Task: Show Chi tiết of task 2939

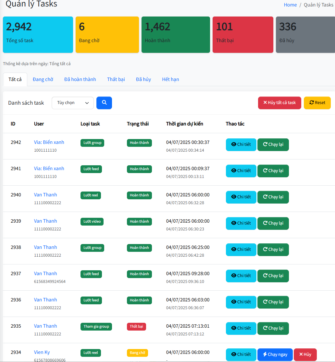Action: (241, 223)
